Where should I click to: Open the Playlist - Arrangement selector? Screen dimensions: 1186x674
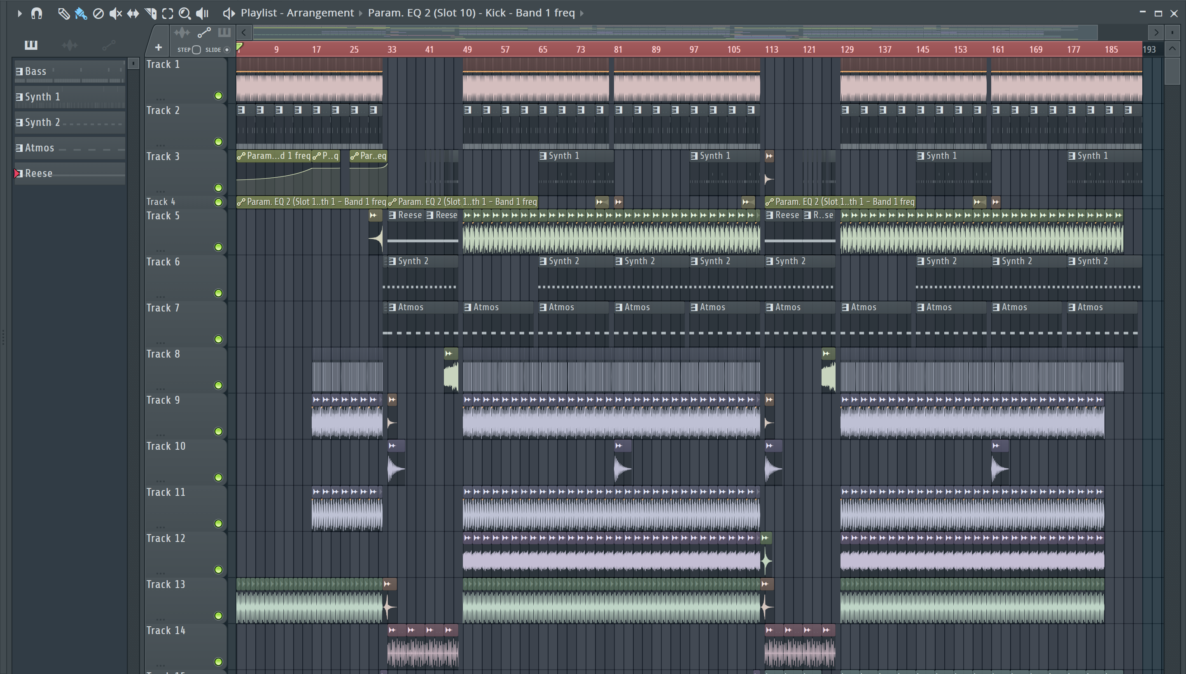coord(297,12)
